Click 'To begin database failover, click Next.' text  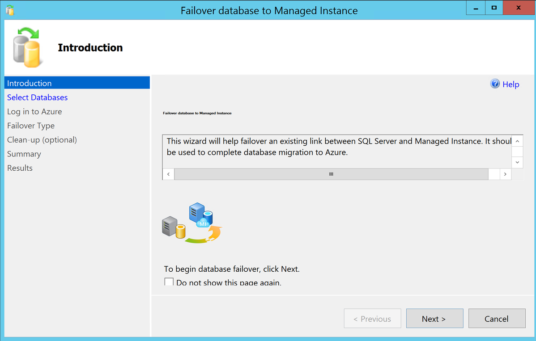click(232, 269)
